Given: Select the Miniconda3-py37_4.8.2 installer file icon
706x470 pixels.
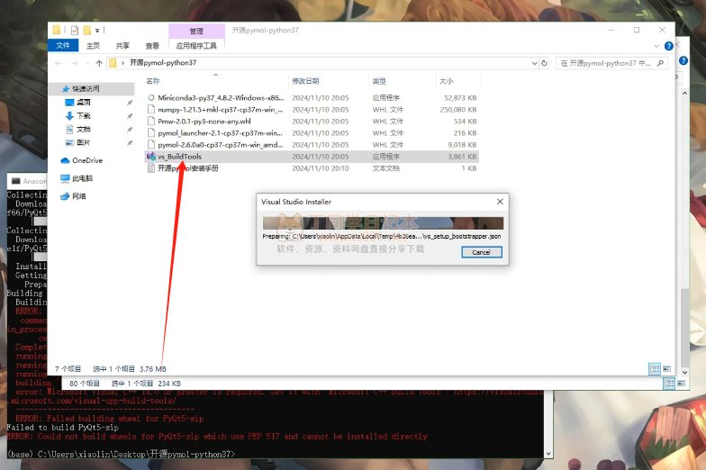Looking at the screenshot, I should pos(151,97).
